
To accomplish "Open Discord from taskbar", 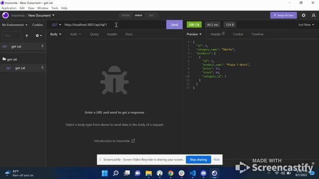I will click(203, 173).
